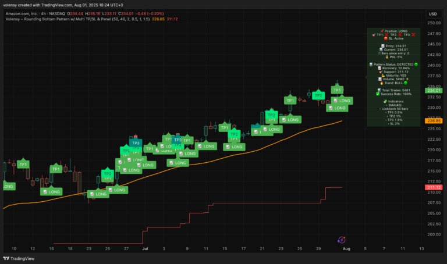This screenshot has height=264, width=447.
Task: Click the 13 date label on the time axis
Action: pyautogui.click(x=421, y=249)
